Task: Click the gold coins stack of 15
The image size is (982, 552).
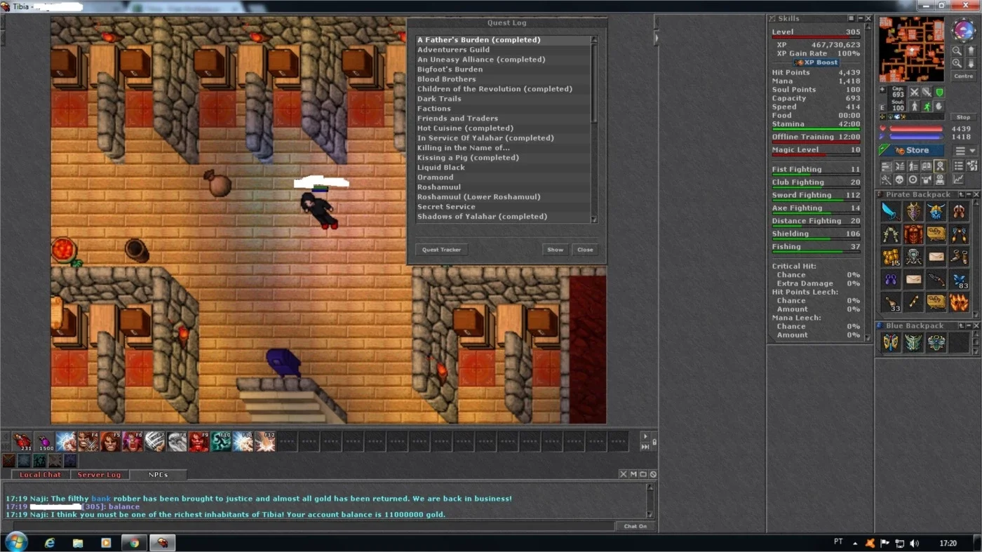Action: tap(892, 257)
